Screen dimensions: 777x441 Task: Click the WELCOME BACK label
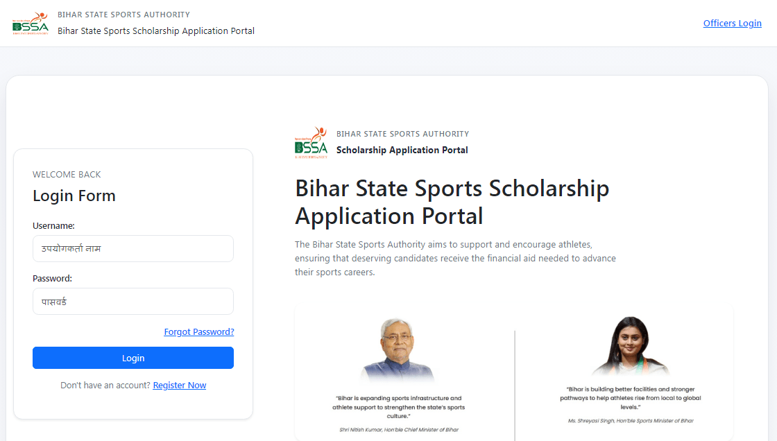coord(68,174)
